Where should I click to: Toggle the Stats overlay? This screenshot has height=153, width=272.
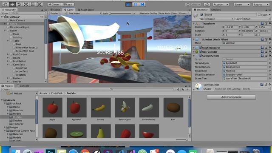tap(175, 13)
